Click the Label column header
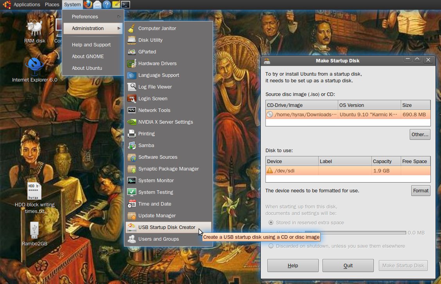 tap(345, 162)
